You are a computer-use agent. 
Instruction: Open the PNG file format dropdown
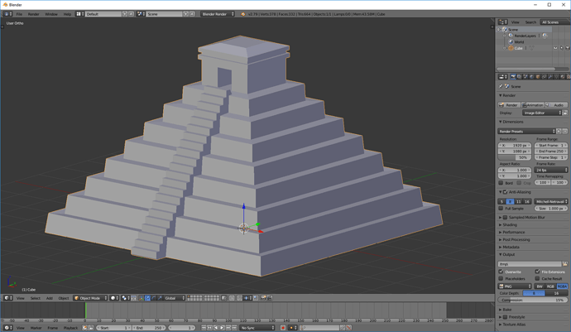515,286
